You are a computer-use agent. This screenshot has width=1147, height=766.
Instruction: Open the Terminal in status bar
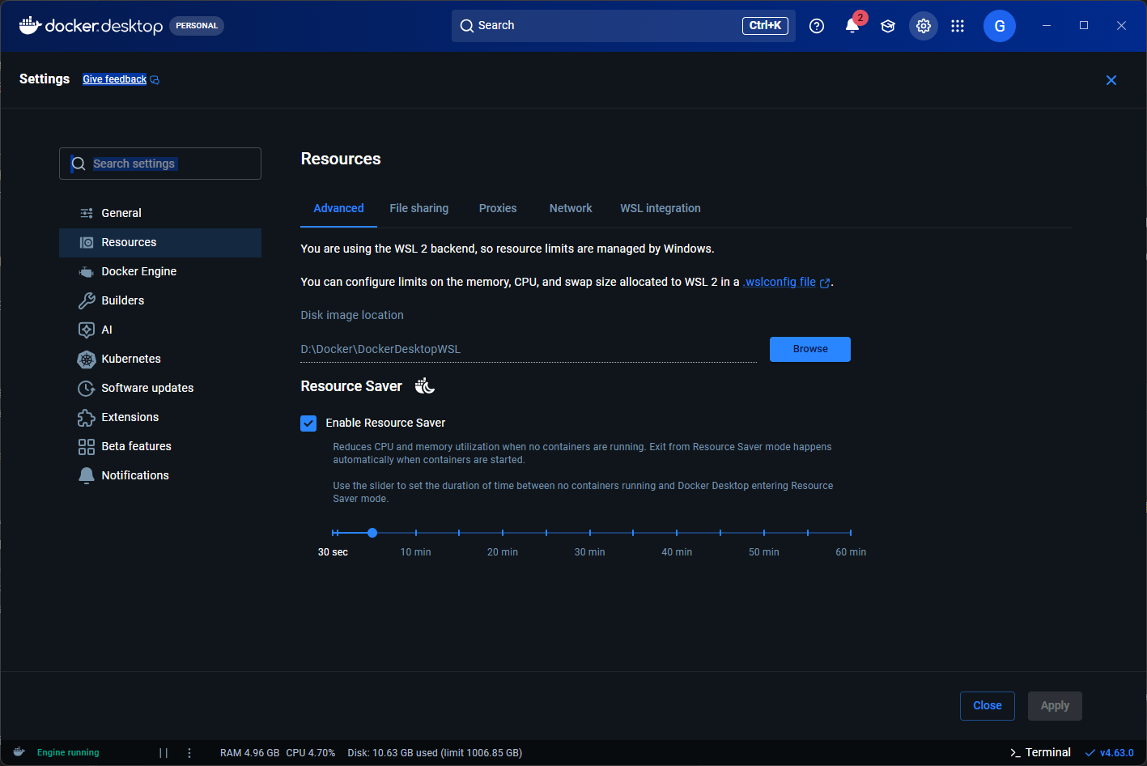click(1041, 752)
